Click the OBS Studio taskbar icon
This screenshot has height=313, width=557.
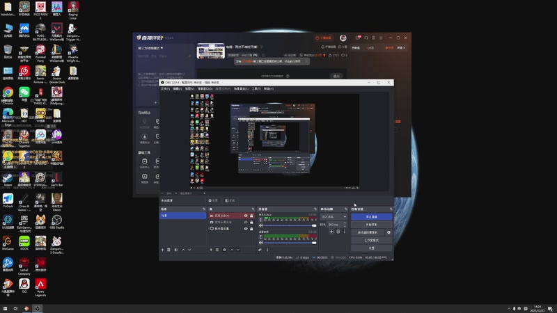coord(38,308)
